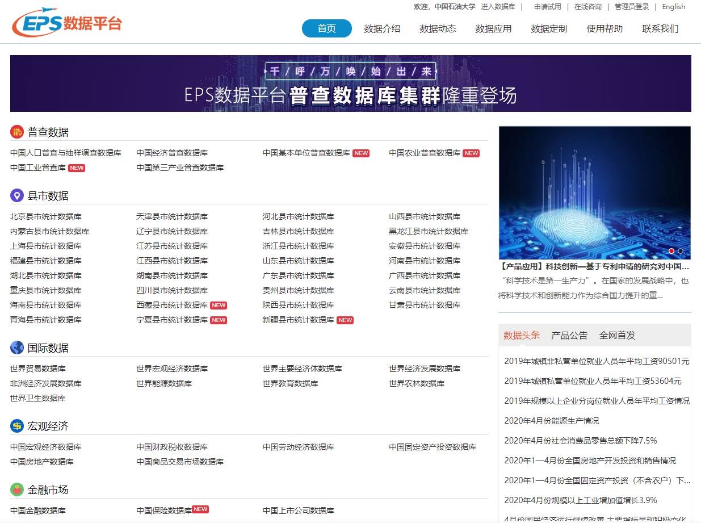Image resolution: width=701 pixels, height=523 pixels.
Task: Click the 普查数据库集群 promotional banner
Action: [350, 83]
